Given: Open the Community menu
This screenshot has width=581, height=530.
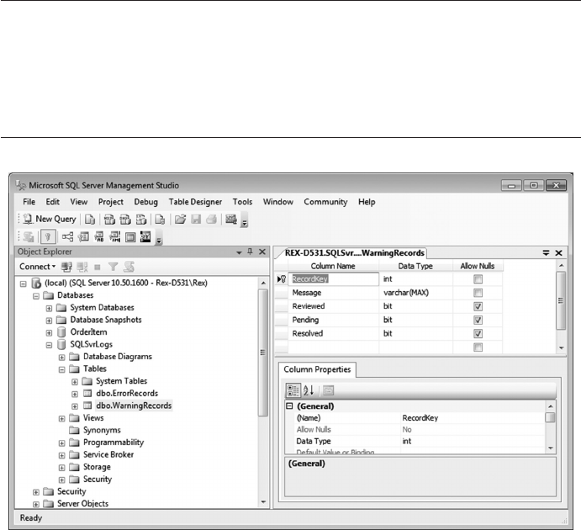Looking at the screenshot, I should pos(325,202).
